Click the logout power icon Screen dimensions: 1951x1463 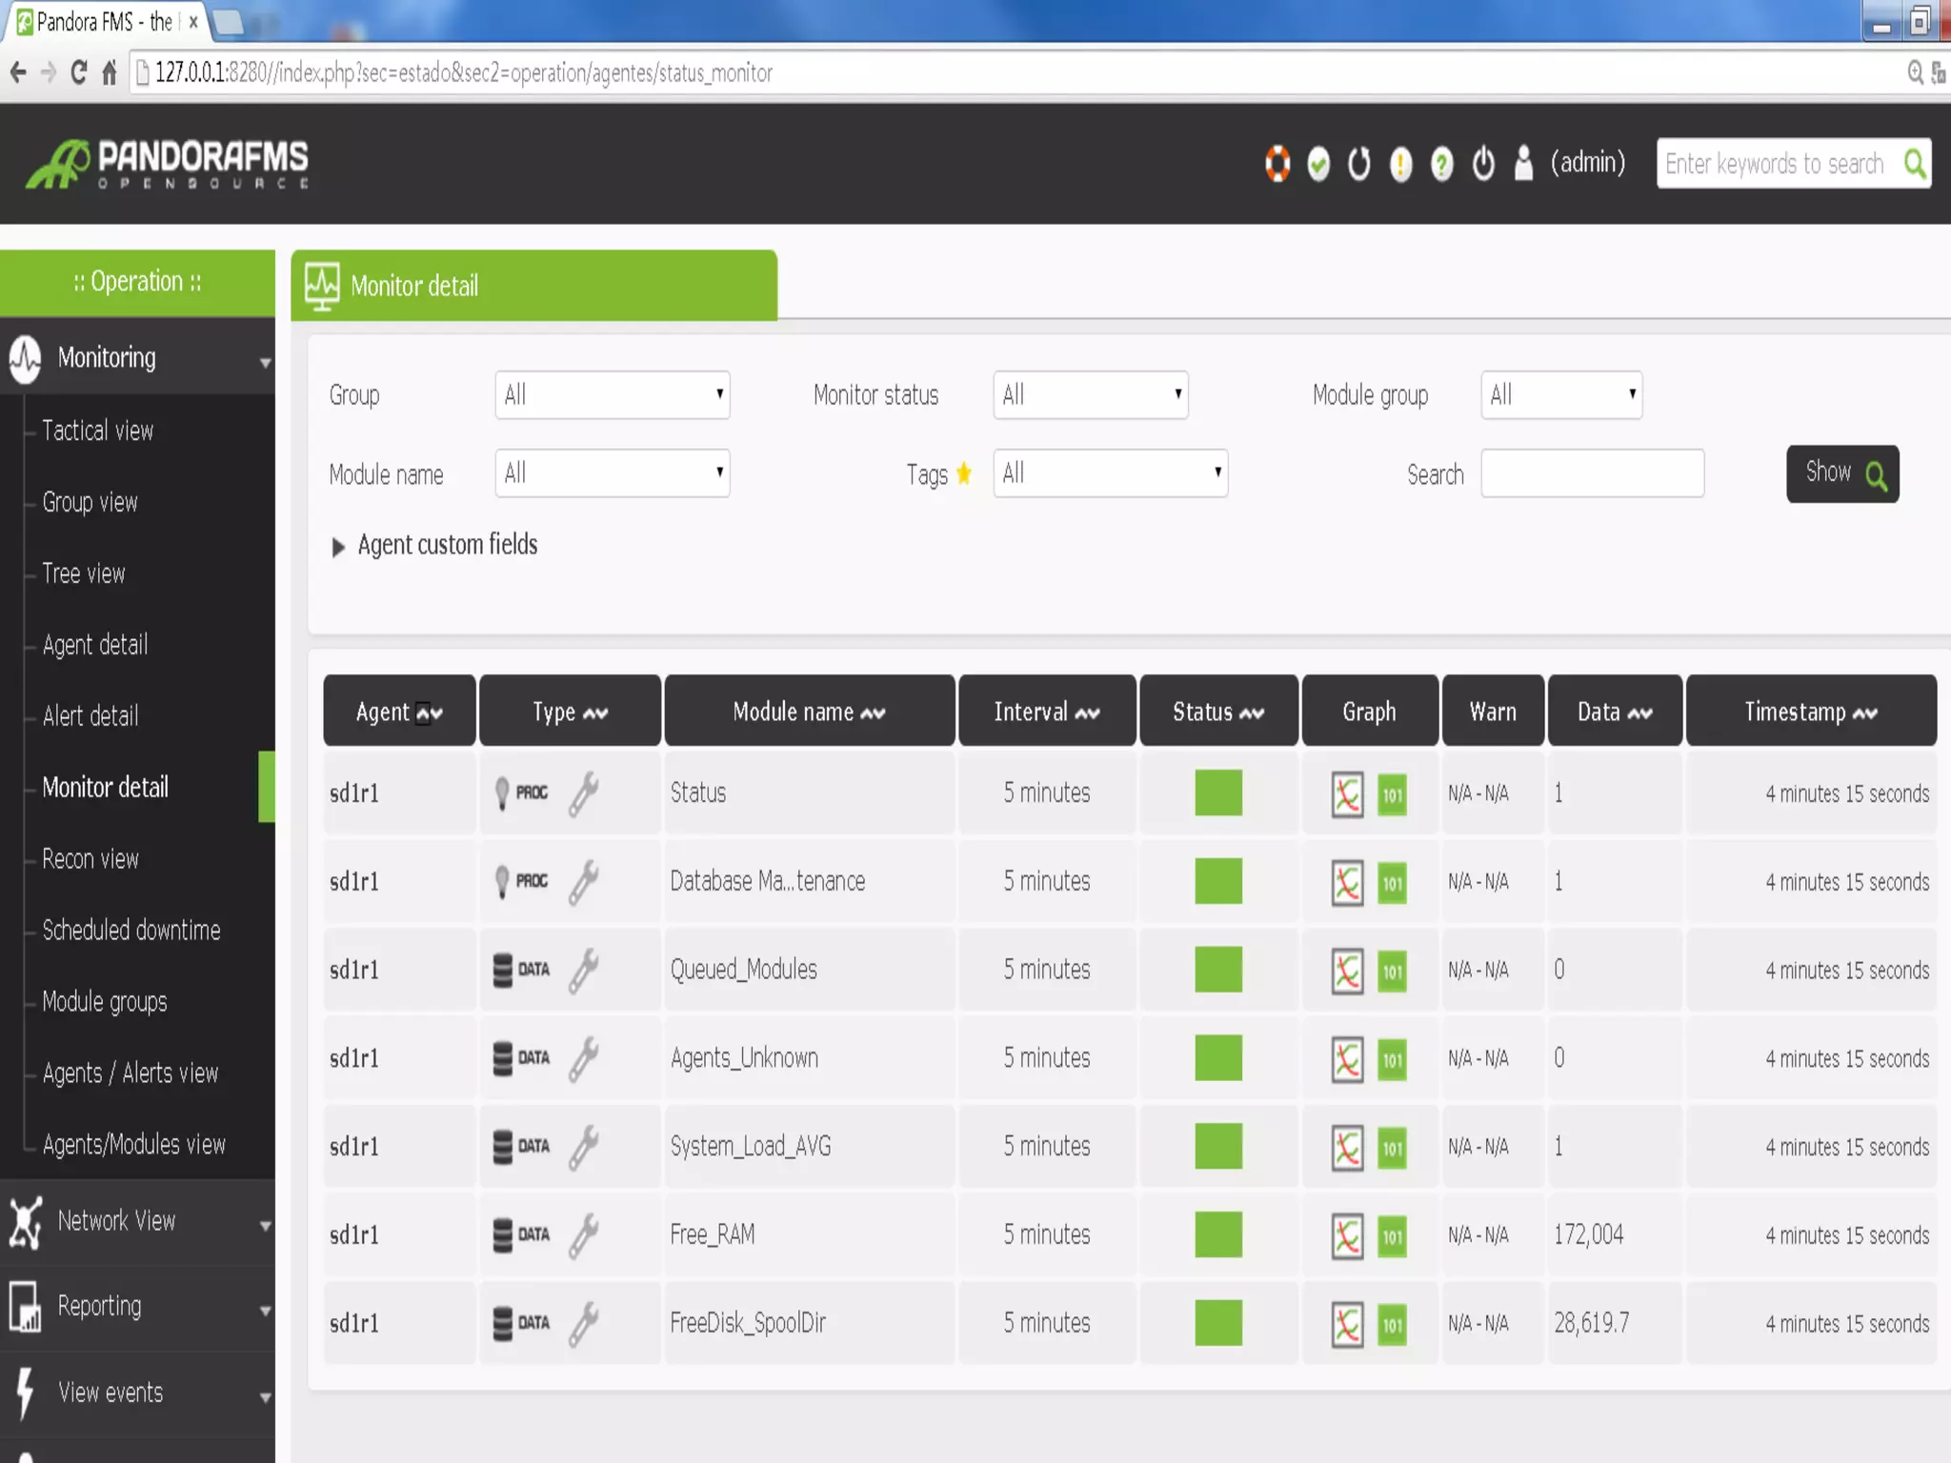click(1483, 164)
